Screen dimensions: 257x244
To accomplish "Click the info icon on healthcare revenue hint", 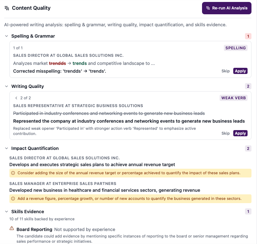I will click(13, 198).
